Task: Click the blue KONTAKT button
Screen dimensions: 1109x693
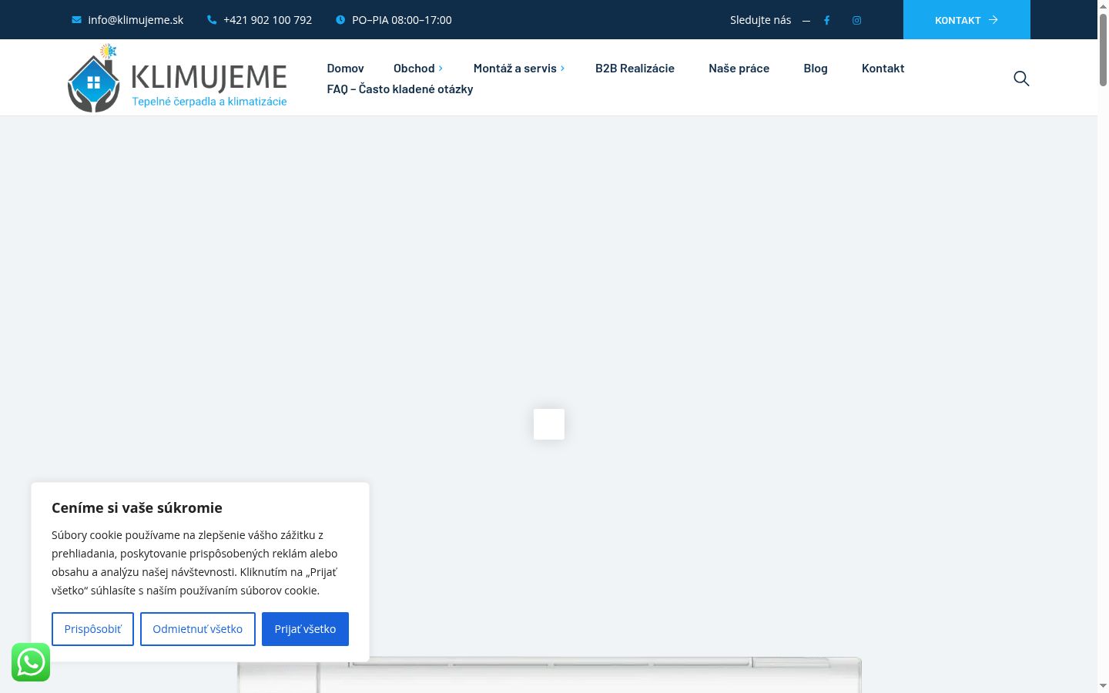Action: pos(967,20)
